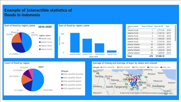Viewport: 181px width, 102px height.
Task: Select the Jakarta Pusat purple legend entry
Action: coord(45,49)
